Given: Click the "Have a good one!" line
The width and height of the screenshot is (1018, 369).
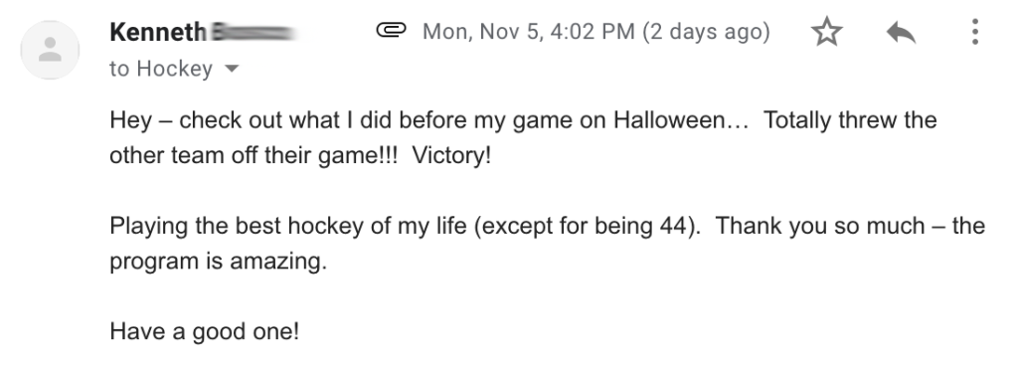Looking at the screenshot, I should click(x=205, y=332).
